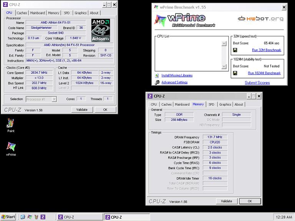Run the 1024M Benchmark
Image resolution: width=295 pixels, height=221 pixels.
coord(264,73)
